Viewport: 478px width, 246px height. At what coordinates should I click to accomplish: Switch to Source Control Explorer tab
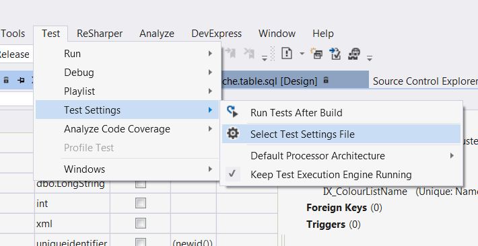click(x=425, y=81)
